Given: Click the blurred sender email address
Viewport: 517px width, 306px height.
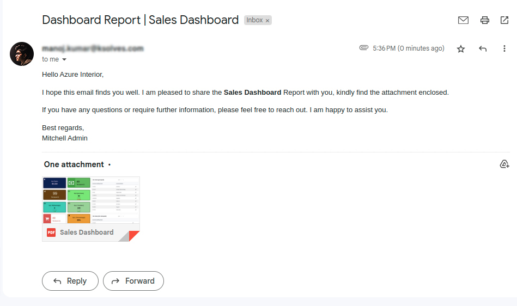Looking at the screenshot, I should [93, 48].
